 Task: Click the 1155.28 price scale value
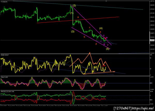click(152, 25)
